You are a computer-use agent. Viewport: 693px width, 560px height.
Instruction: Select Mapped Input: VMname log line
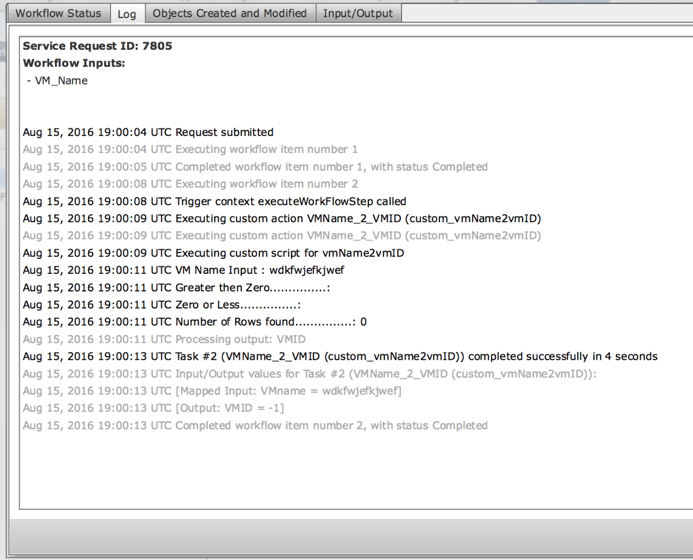[212, 391]
